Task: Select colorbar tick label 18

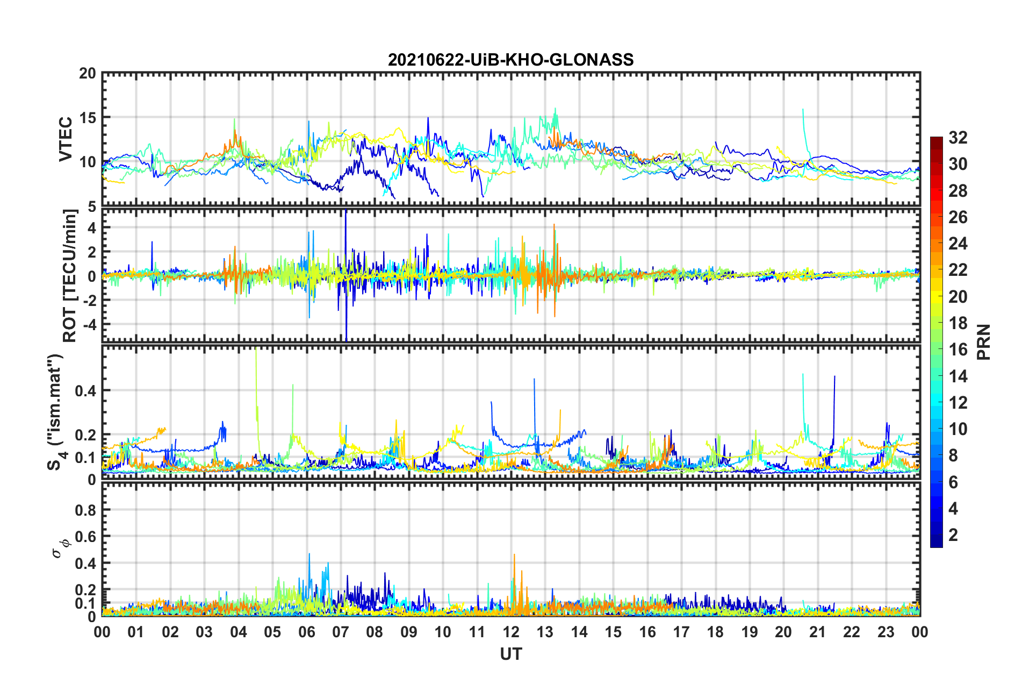Action: [x=958, y=323]
